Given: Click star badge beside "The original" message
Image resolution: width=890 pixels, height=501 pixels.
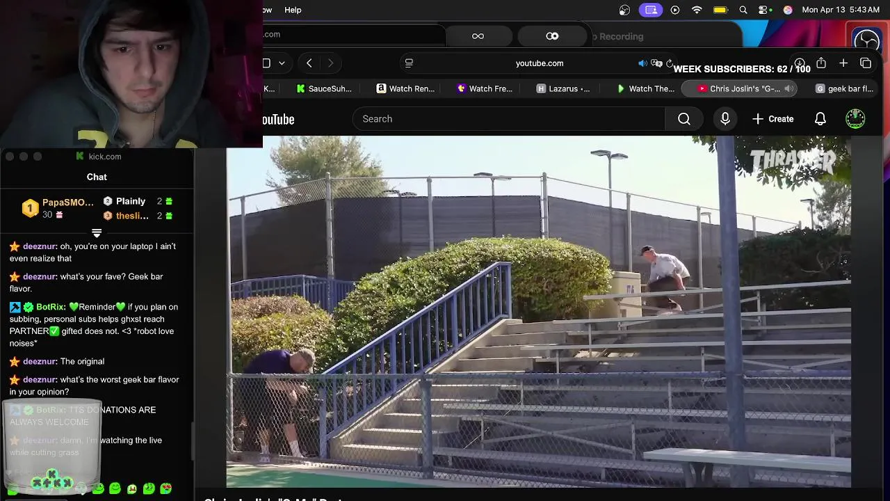Looking at the screenshot, I should [15, 361].
